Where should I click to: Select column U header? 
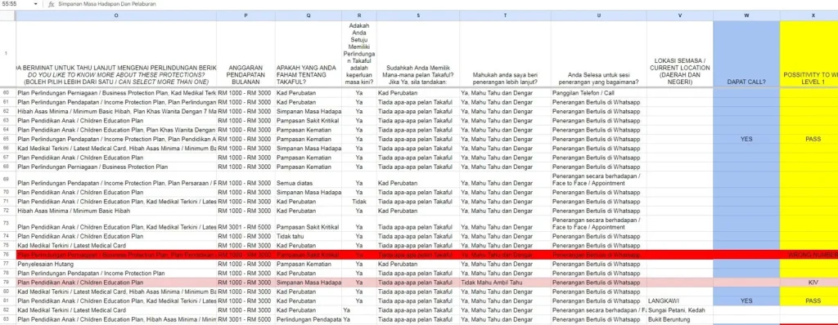[x=598, y=16]
